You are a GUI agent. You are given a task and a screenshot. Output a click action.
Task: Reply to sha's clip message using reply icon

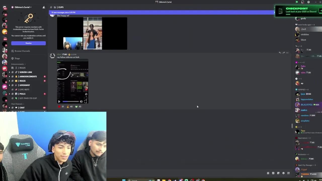(280, 53)
